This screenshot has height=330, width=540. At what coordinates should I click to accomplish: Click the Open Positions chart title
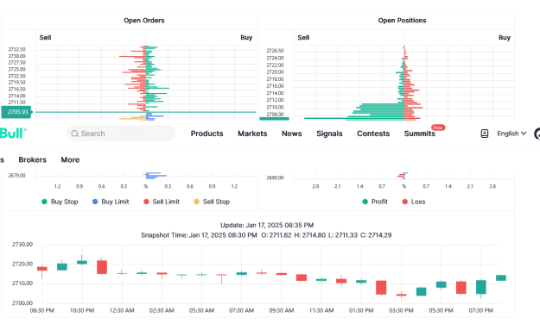pos(402,21)
